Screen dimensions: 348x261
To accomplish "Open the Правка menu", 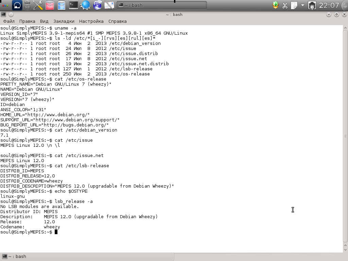I will [27, 21].
